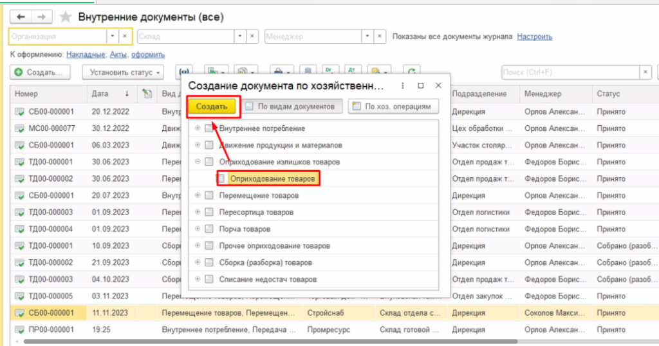Click the yellow 'Создать' button in dialog
The width and height of the screenshot is (659, 346).
coord(212,107)
